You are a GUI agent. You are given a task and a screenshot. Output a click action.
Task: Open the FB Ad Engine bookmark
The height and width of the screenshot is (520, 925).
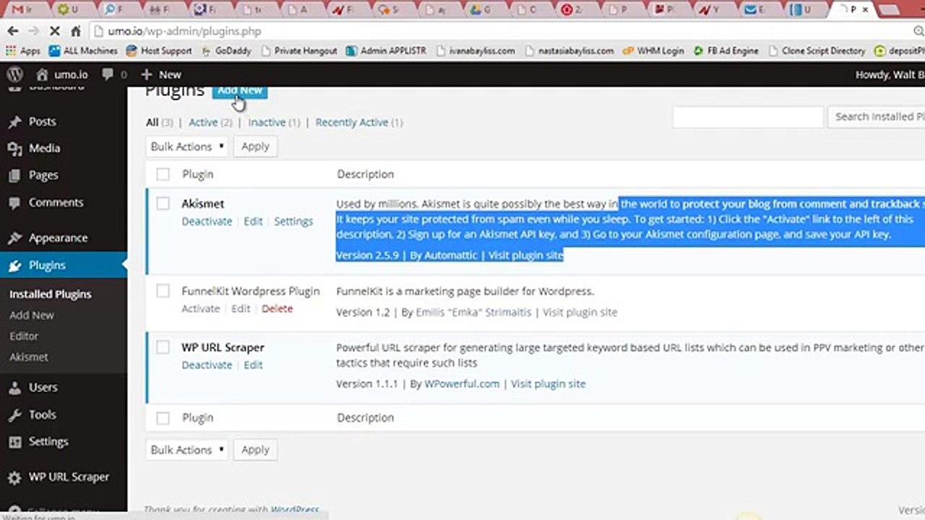(x=726, y=51)
